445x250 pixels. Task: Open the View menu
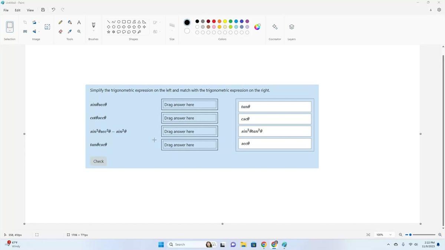(30, 10)
